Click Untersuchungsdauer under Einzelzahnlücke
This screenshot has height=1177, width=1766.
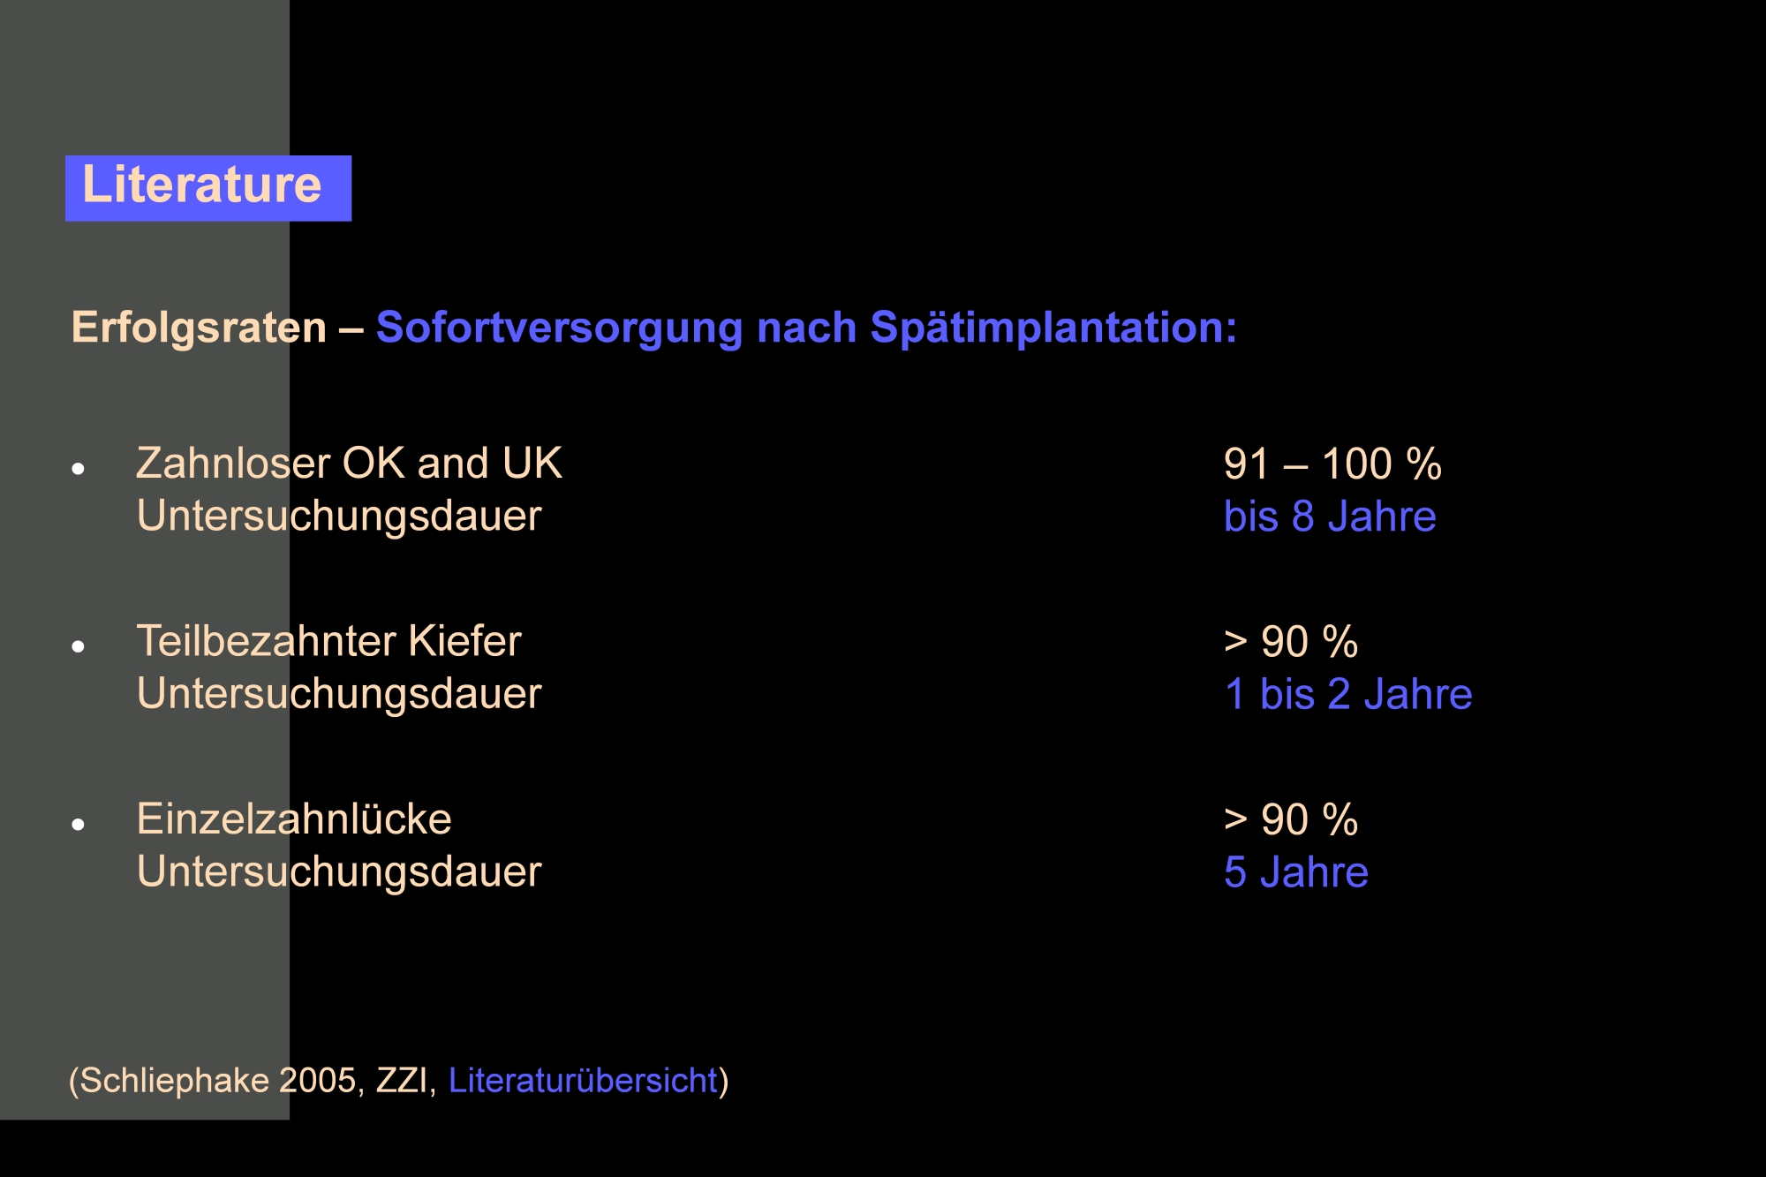[x=339, y=872]
